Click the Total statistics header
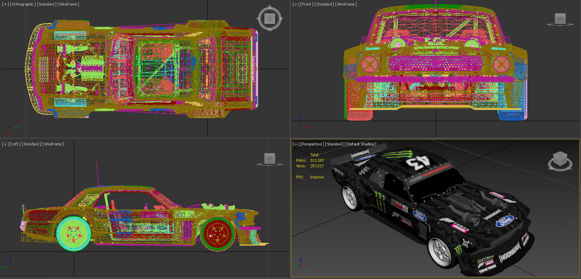 (314, 155)
